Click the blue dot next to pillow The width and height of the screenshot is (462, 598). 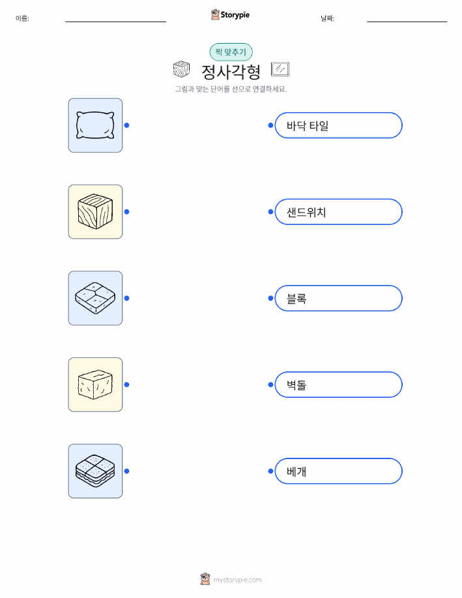point(127,125)
